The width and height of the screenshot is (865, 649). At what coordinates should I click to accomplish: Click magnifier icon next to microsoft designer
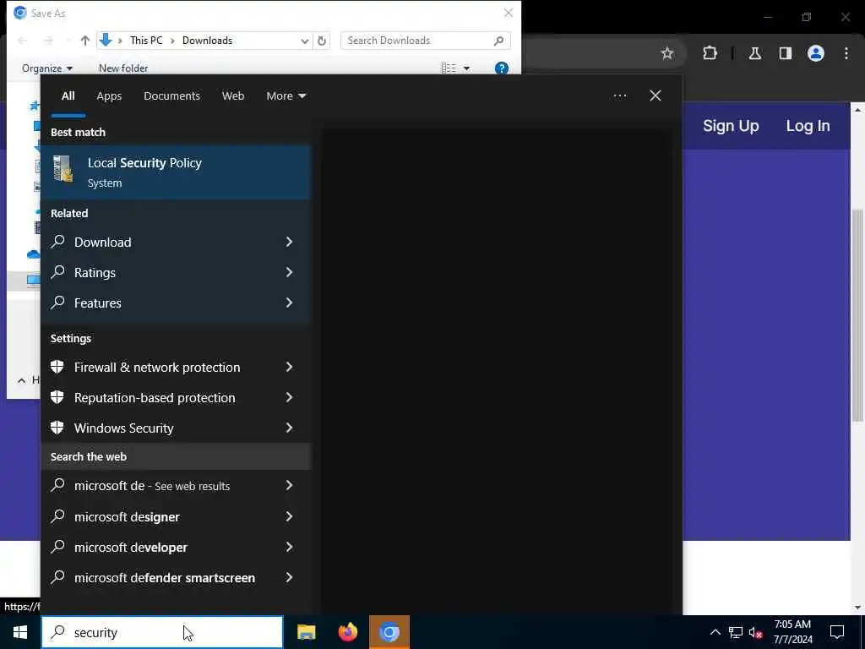pos(58,516)
